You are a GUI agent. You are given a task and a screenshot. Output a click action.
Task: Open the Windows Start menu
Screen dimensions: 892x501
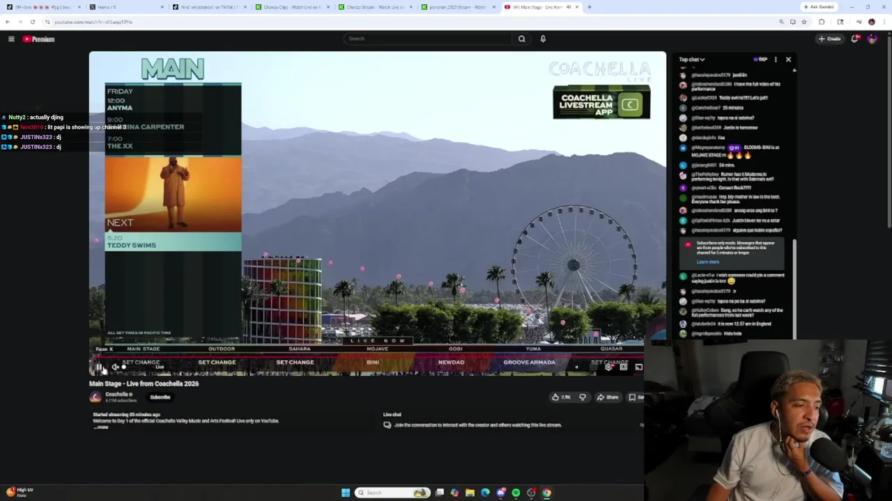point(346,493)
